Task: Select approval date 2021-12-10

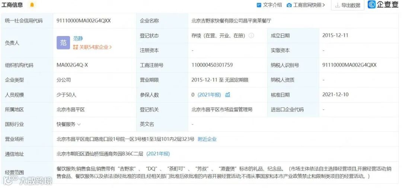Action: 335,95
